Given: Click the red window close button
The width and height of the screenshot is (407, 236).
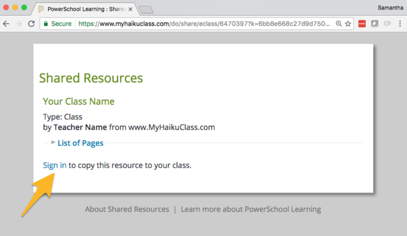Looking at the screenshot, I should [6, 8].
